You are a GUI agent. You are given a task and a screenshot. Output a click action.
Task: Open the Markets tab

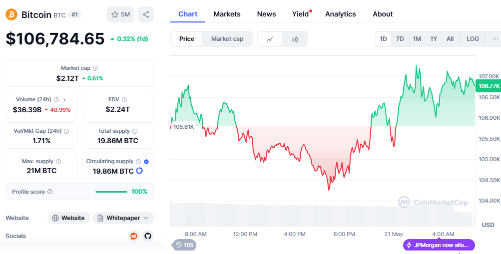click(x=227, y=14)
